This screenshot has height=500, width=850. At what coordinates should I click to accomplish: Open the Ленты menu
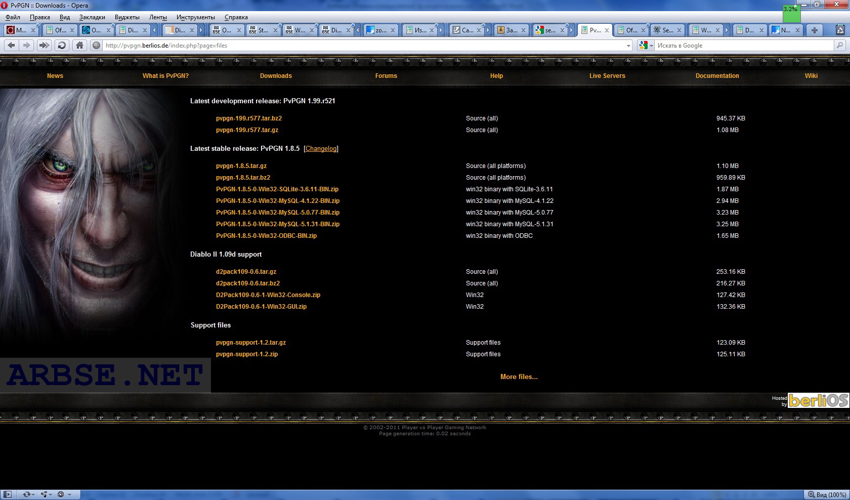pos(158,17)
